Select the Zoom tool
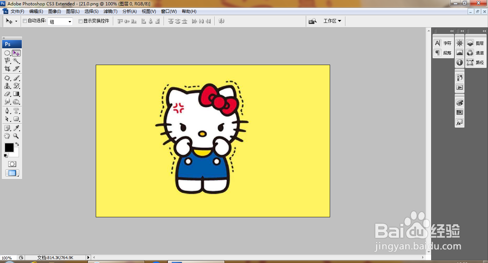This screenshot has width=488, height=263. [16, 136]
